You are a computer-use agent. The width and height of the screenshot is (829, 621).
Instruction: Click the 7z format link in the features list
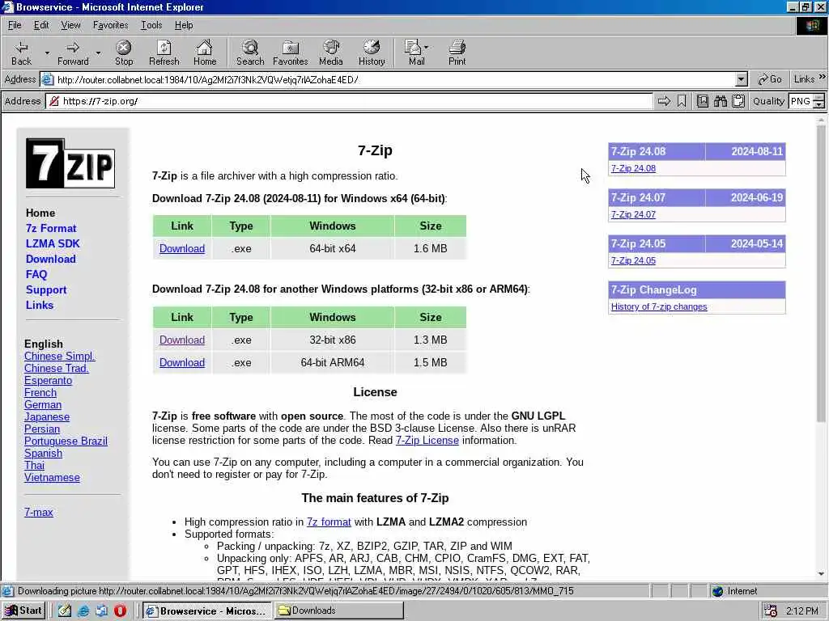pos(329,522)
